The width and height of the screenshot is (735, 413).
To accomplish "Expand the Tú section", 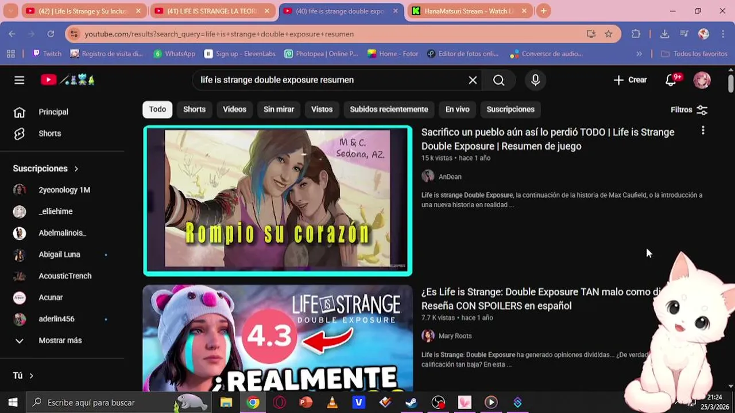I will pos(24,376).
